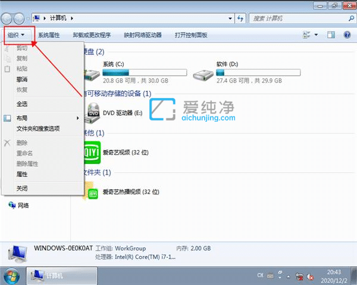Click the 剪切 menu entry
357x285 pixels.
[22, 48]
